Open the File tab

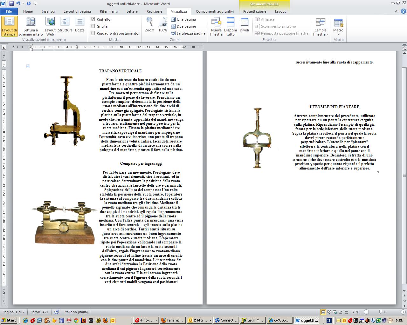9,11
